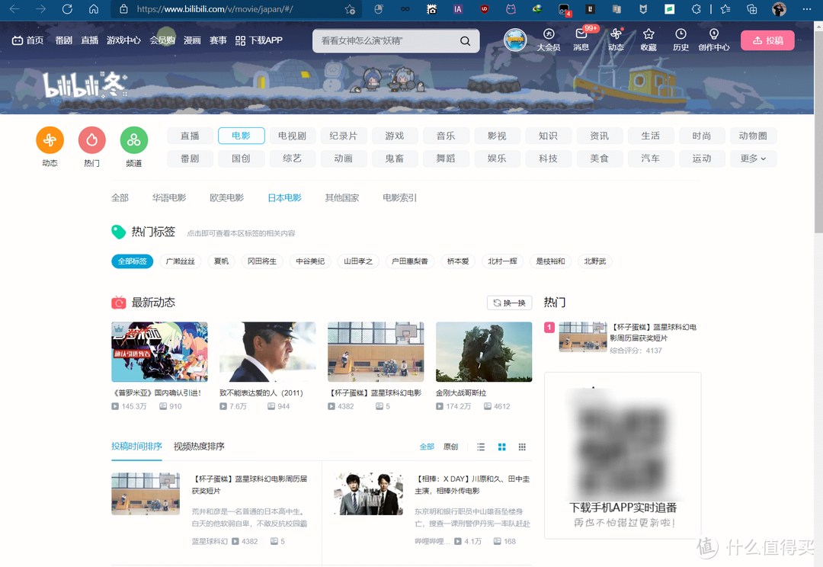
Task: Open browser favorites list icon
Action: pos(725,9)
